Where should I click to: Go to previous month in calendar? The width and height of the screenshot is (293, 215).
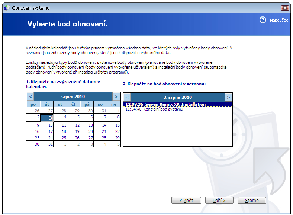[30, 97]
